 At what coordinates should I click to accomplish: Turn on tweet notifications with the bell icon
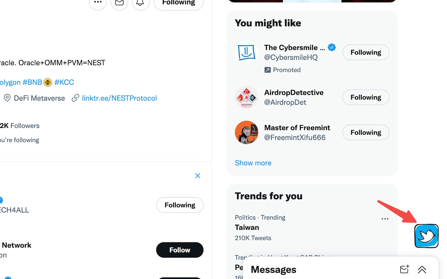[x=140, y=3]
